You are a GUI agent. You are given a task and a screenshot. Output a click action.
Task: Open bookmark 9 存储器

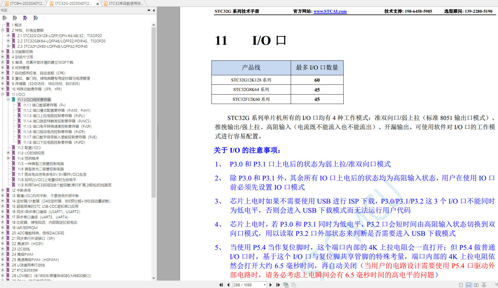(46, 84)
